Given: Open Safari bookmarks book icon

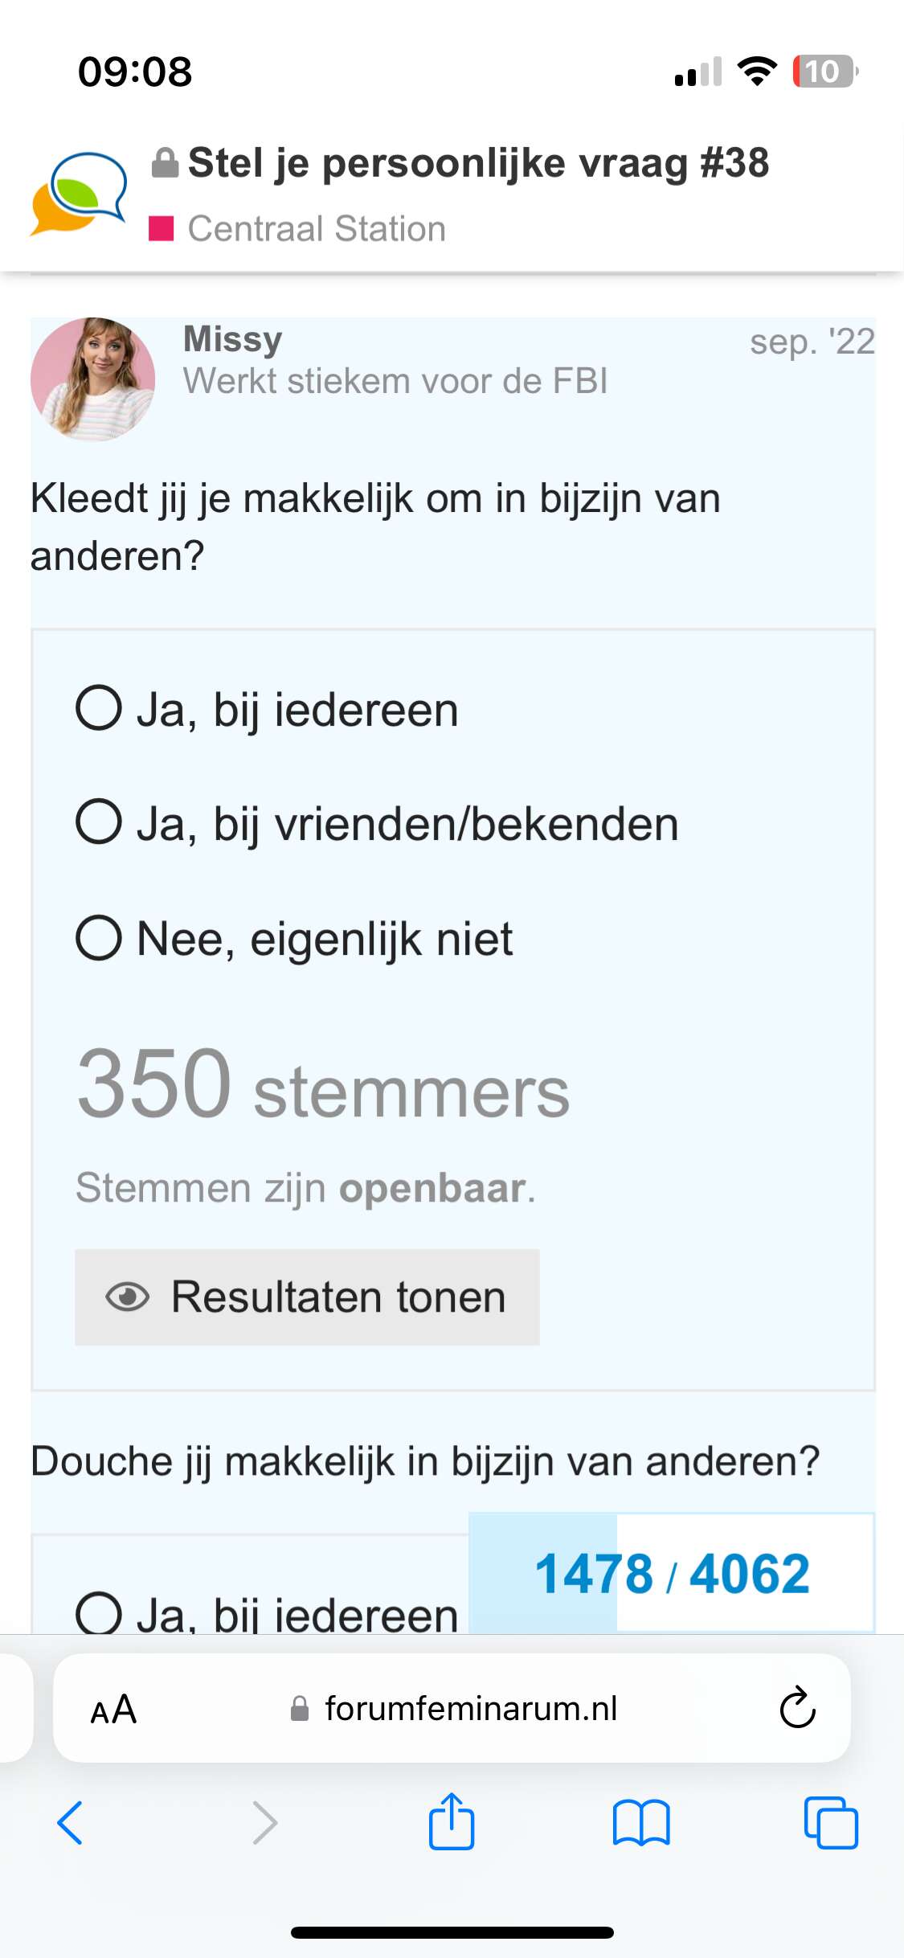Looking at the screenshot, I should coord(640,1822).
